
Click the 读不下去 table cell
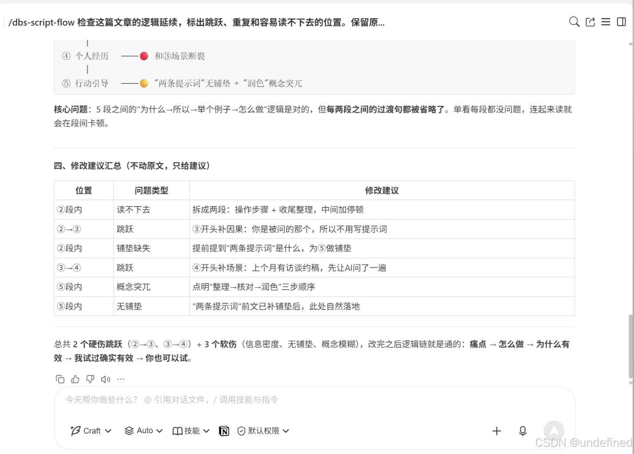pyautogui.click(x=151, y=210)
